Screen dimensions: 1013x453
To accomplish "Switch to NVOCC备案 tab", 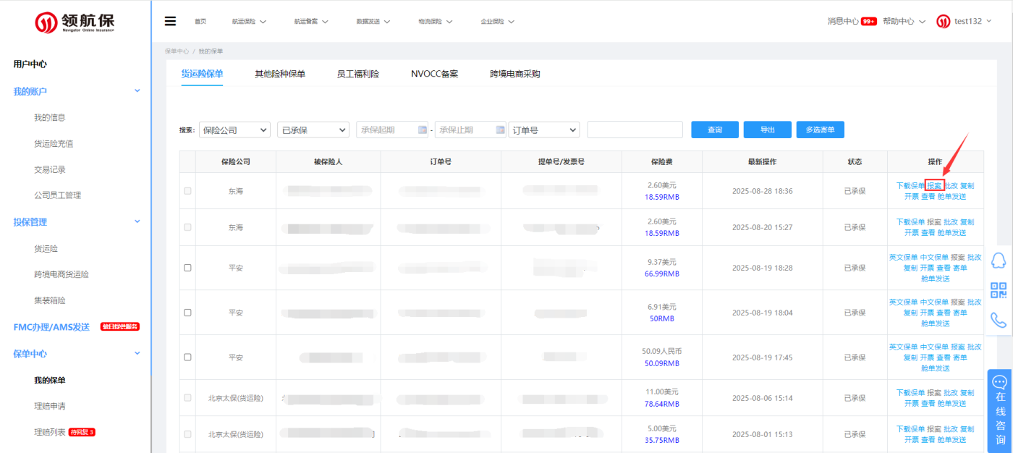I will 435,74.
